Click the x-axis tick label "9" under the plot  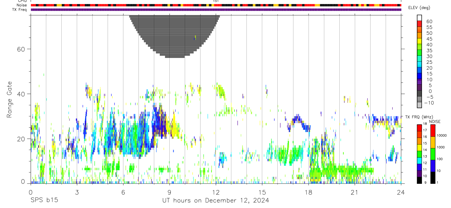[169, 192]
